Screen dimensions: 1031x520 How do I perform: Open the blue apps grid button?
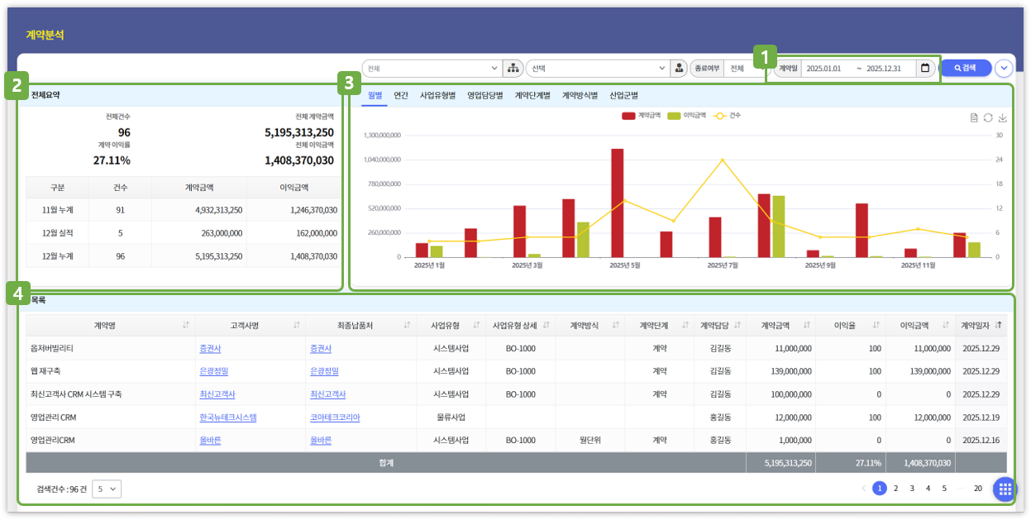1005,489
